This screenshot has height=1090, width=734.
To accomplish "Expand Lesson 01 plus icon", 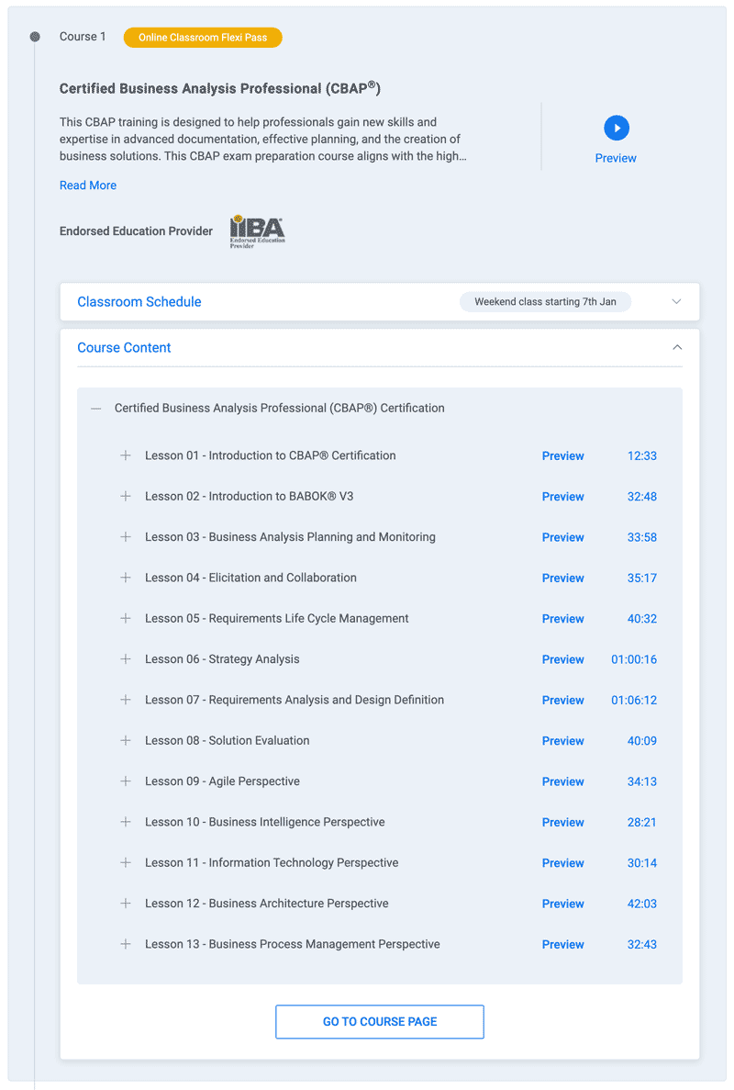I will point(126,455).
